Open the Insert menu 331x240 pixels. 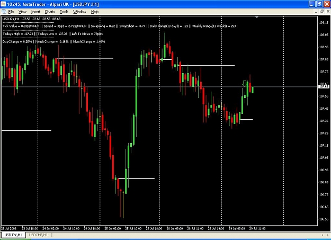[x=35, y=12]
